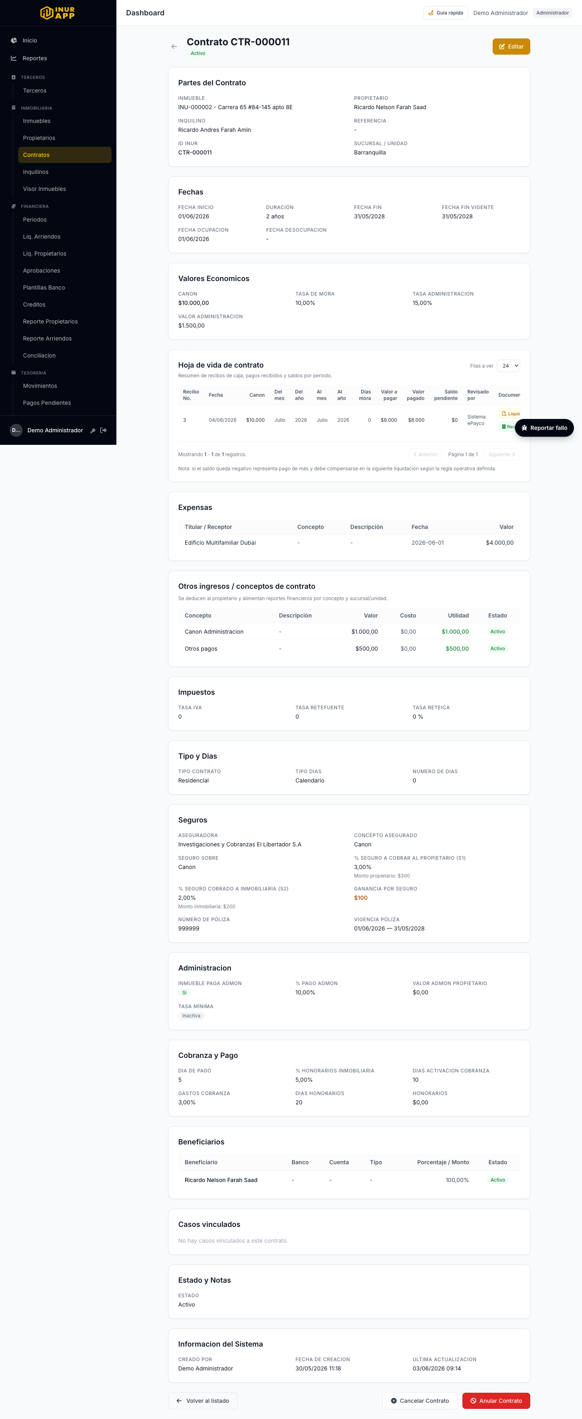This screenshot has width=582, height=1419.
Task: Click the Cancelar Contrato button
Action: (420, 1401)
